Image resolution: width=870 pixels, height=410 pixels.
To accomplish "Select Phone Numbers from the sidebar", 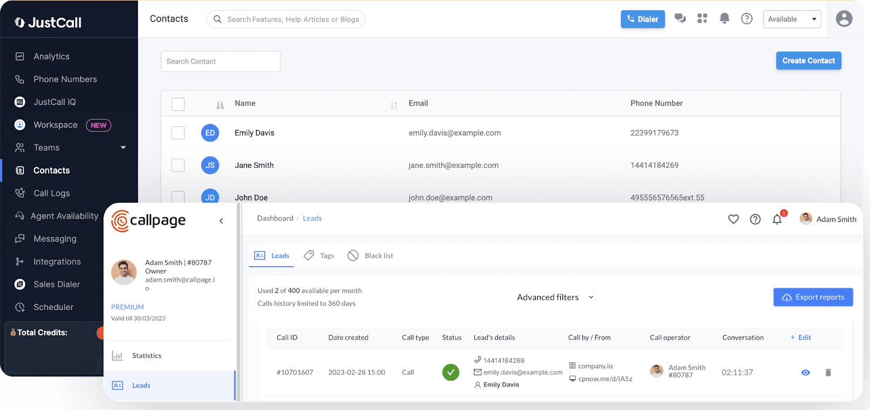I will pos(65,79).
